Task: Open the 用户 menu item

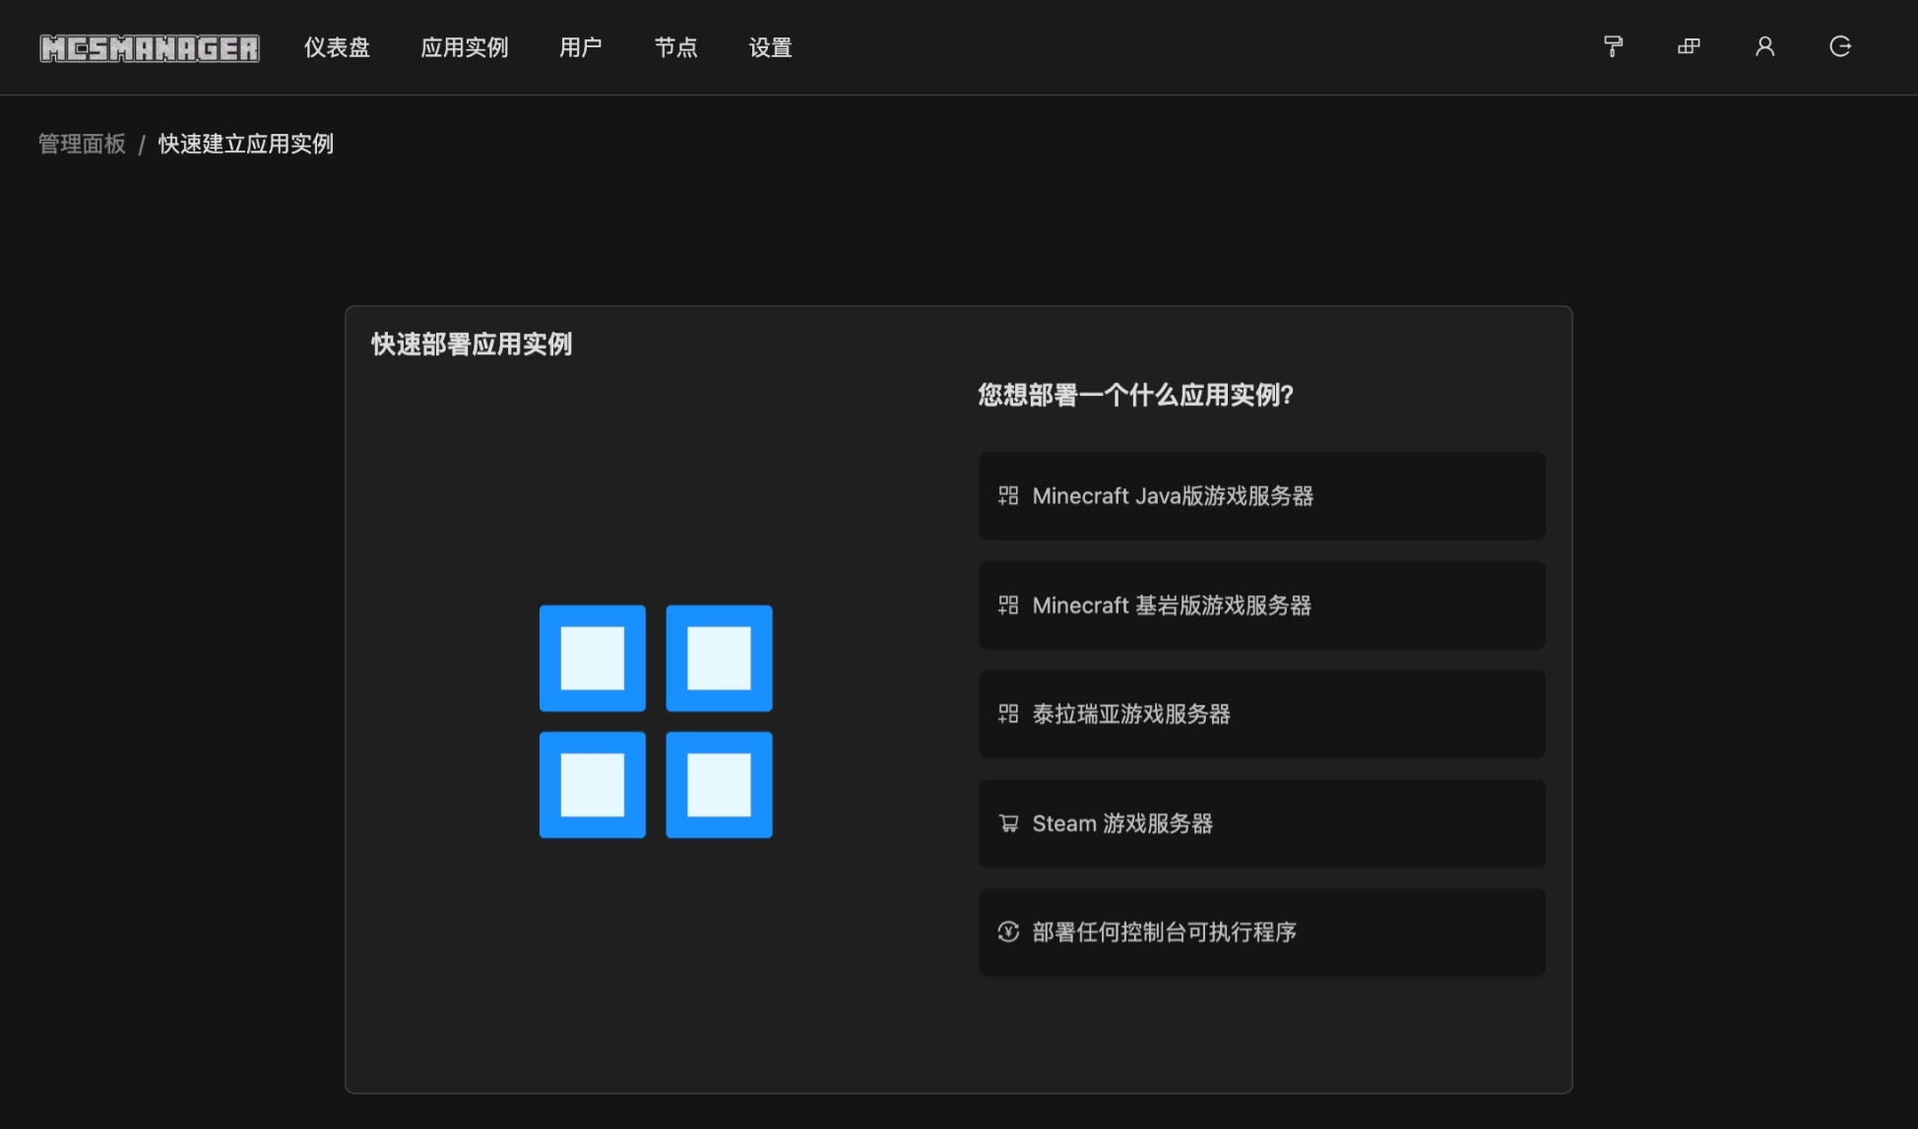Action: tap(580, 48)
